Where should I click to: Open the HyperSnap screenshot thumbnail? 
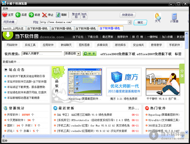point(85,82)
